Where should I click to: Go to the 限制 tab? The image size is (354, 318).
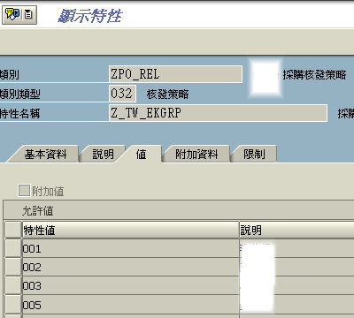[x=254, y=155]
